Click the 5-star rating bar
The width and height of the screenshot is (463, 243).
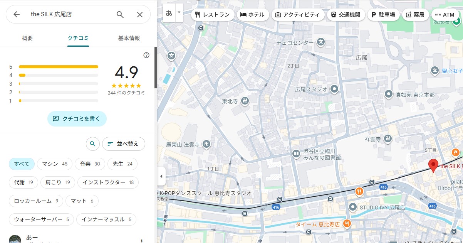click(59, 67)
